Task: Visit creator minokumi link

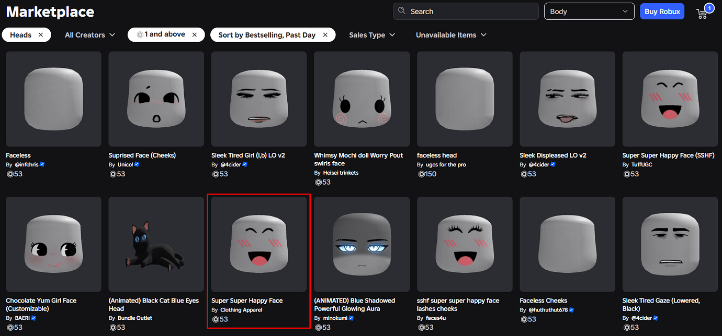Action: pos(335,318)
